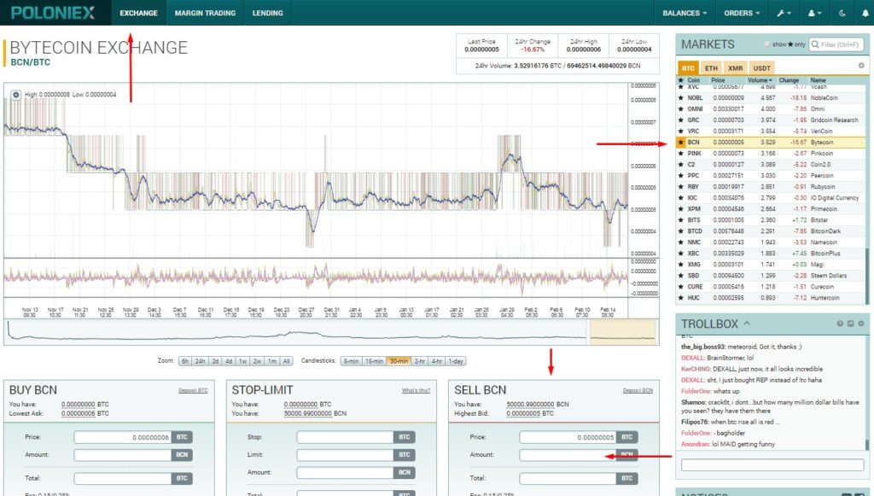Click Lowest Ask value 0.00000006
Viewport: 874px width, 496px height.
[78, 413]
